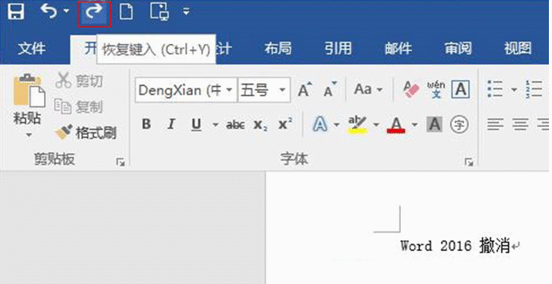The height and width of the screenshot is (284, 552).
Task: Open bullet list style dropdown
Action: (514, 90)
